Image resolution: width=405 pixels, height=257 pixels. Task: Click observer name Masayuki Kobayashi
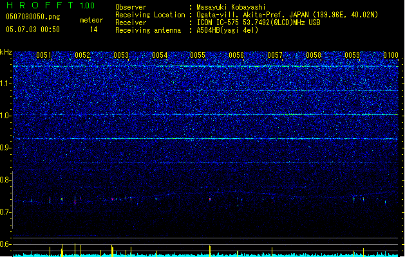[231, 7]
